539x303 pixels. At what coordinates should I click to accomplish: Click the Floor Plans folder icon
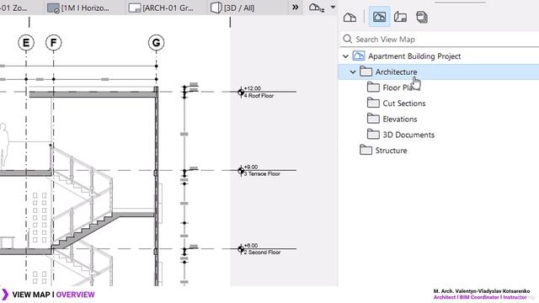point(373,88)
